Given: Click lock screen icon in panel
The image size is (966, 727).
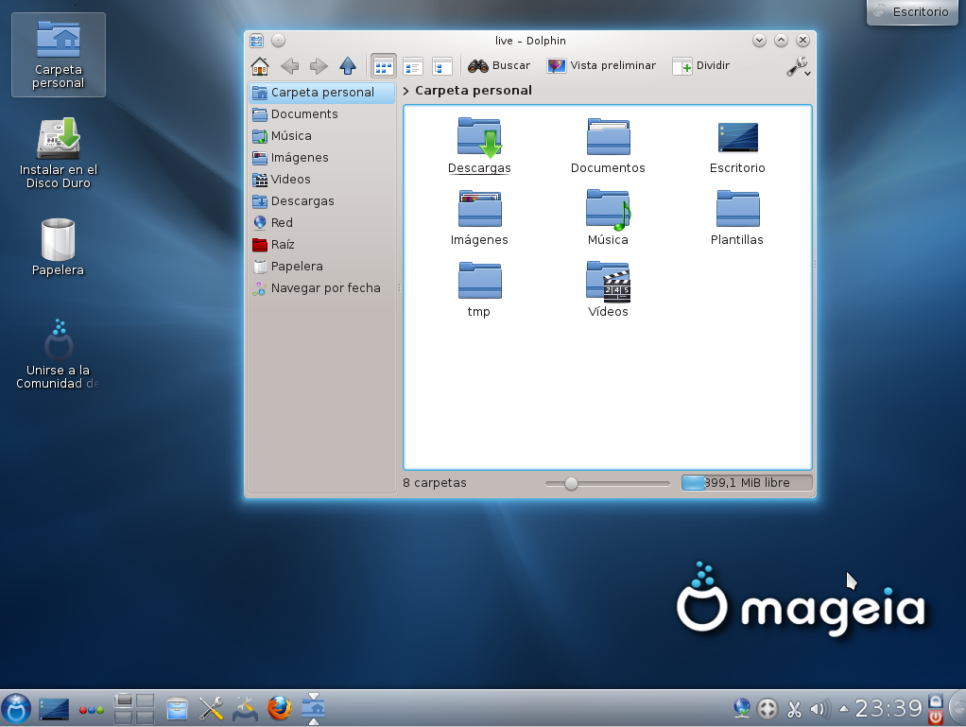Looking at the screenshot, I should tap(936, 701).
